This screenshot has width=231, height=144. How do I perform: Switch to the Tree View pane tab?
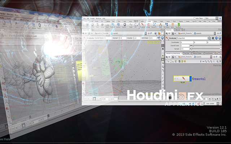[187, 53]
